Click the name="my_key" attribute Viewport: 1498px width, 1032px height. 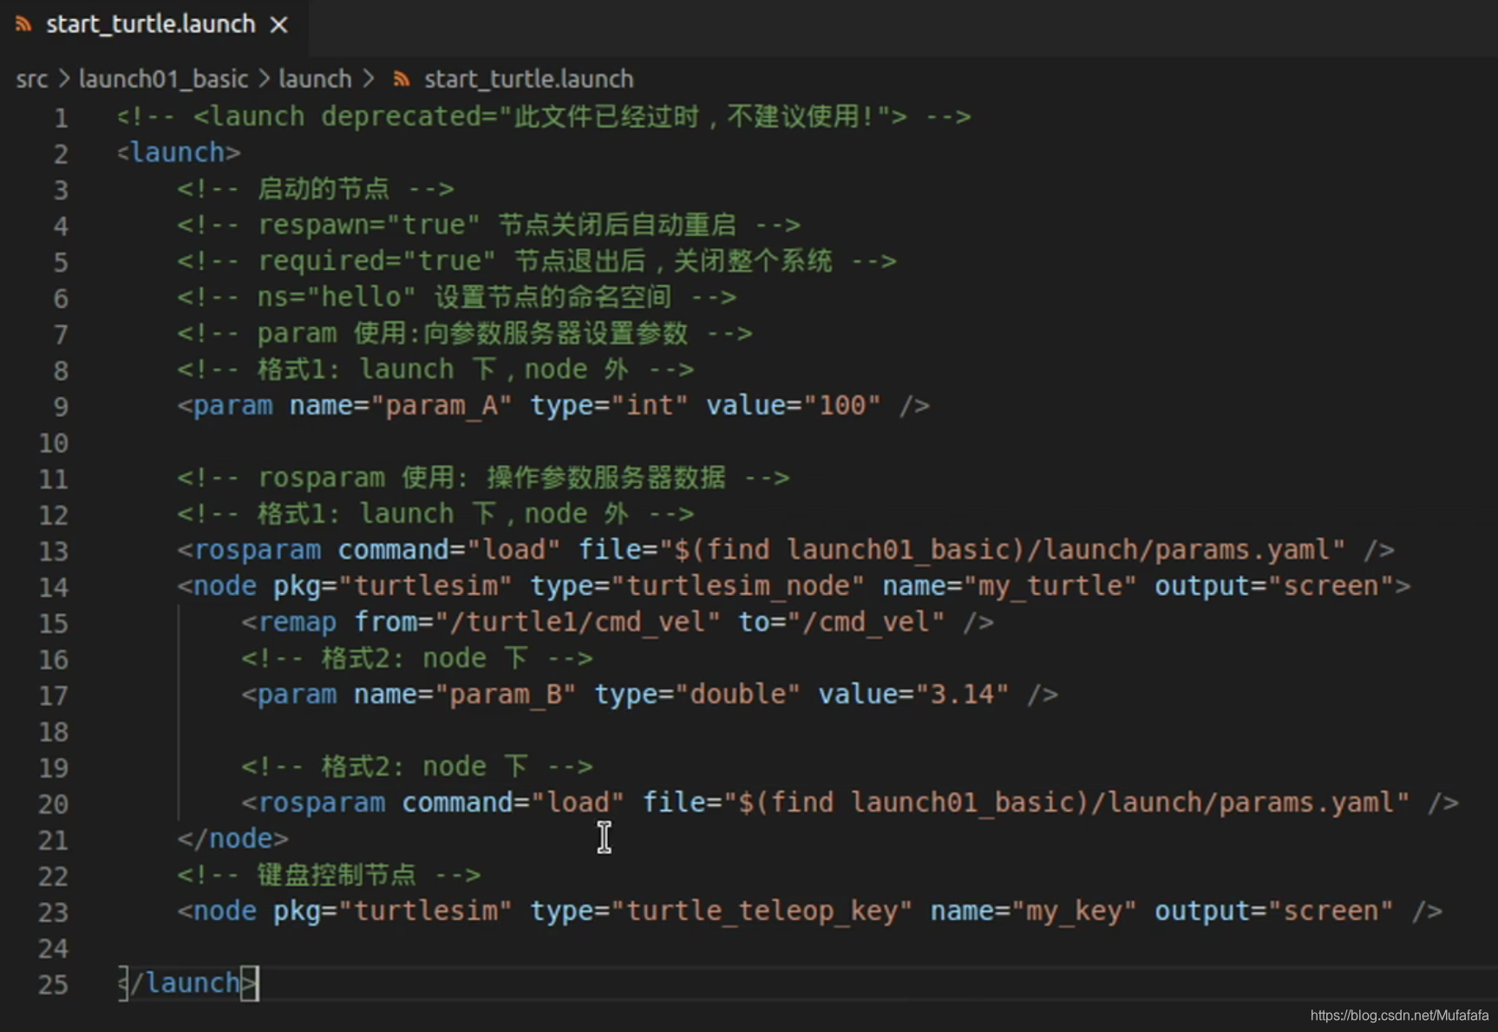[x=1033, y=911]
